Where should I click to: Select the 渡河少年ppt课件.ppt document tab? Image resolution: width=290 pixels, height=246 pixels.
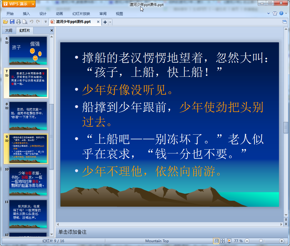click(73, 22)
